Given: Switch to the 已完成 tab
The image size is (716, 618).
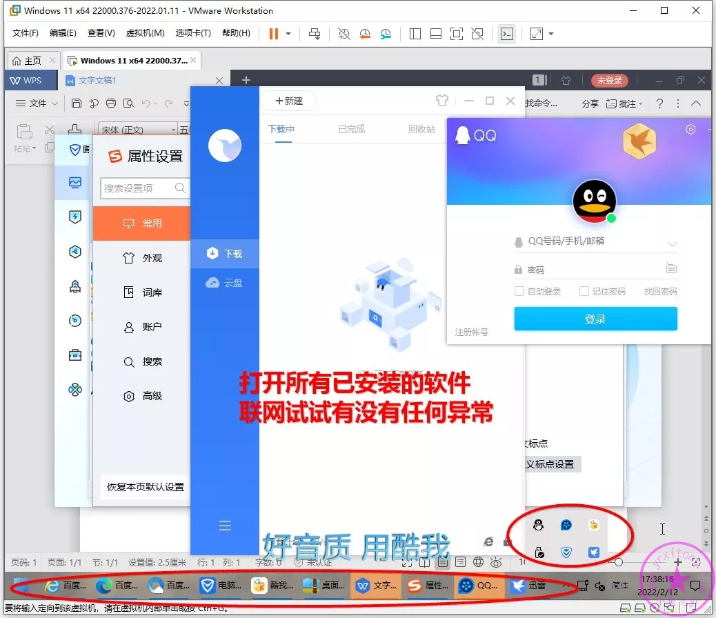Looking at the screenshot, I should (x=351, y=129).
